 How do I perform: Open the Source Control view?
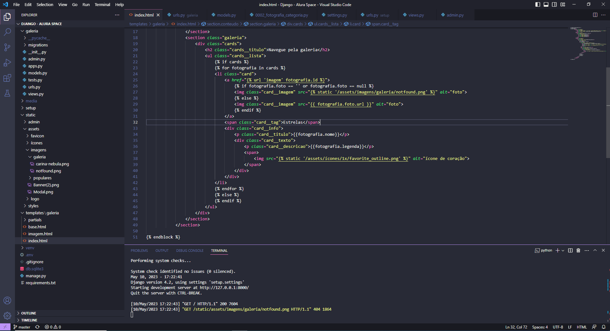click(7, 47)
